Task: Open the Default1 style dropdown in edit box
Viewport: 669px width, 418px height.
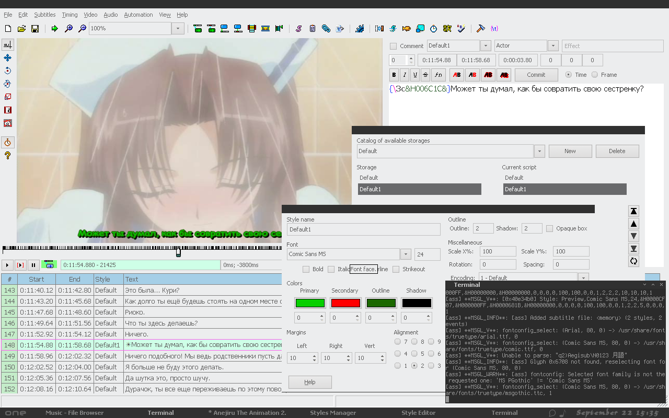Action: pos(486,46)
